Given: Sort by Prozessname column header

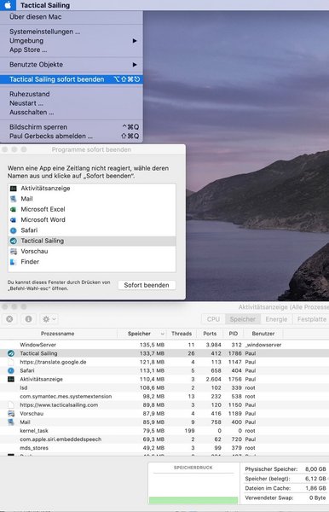Looking at the screenshot, I should (x=58, y=334).
